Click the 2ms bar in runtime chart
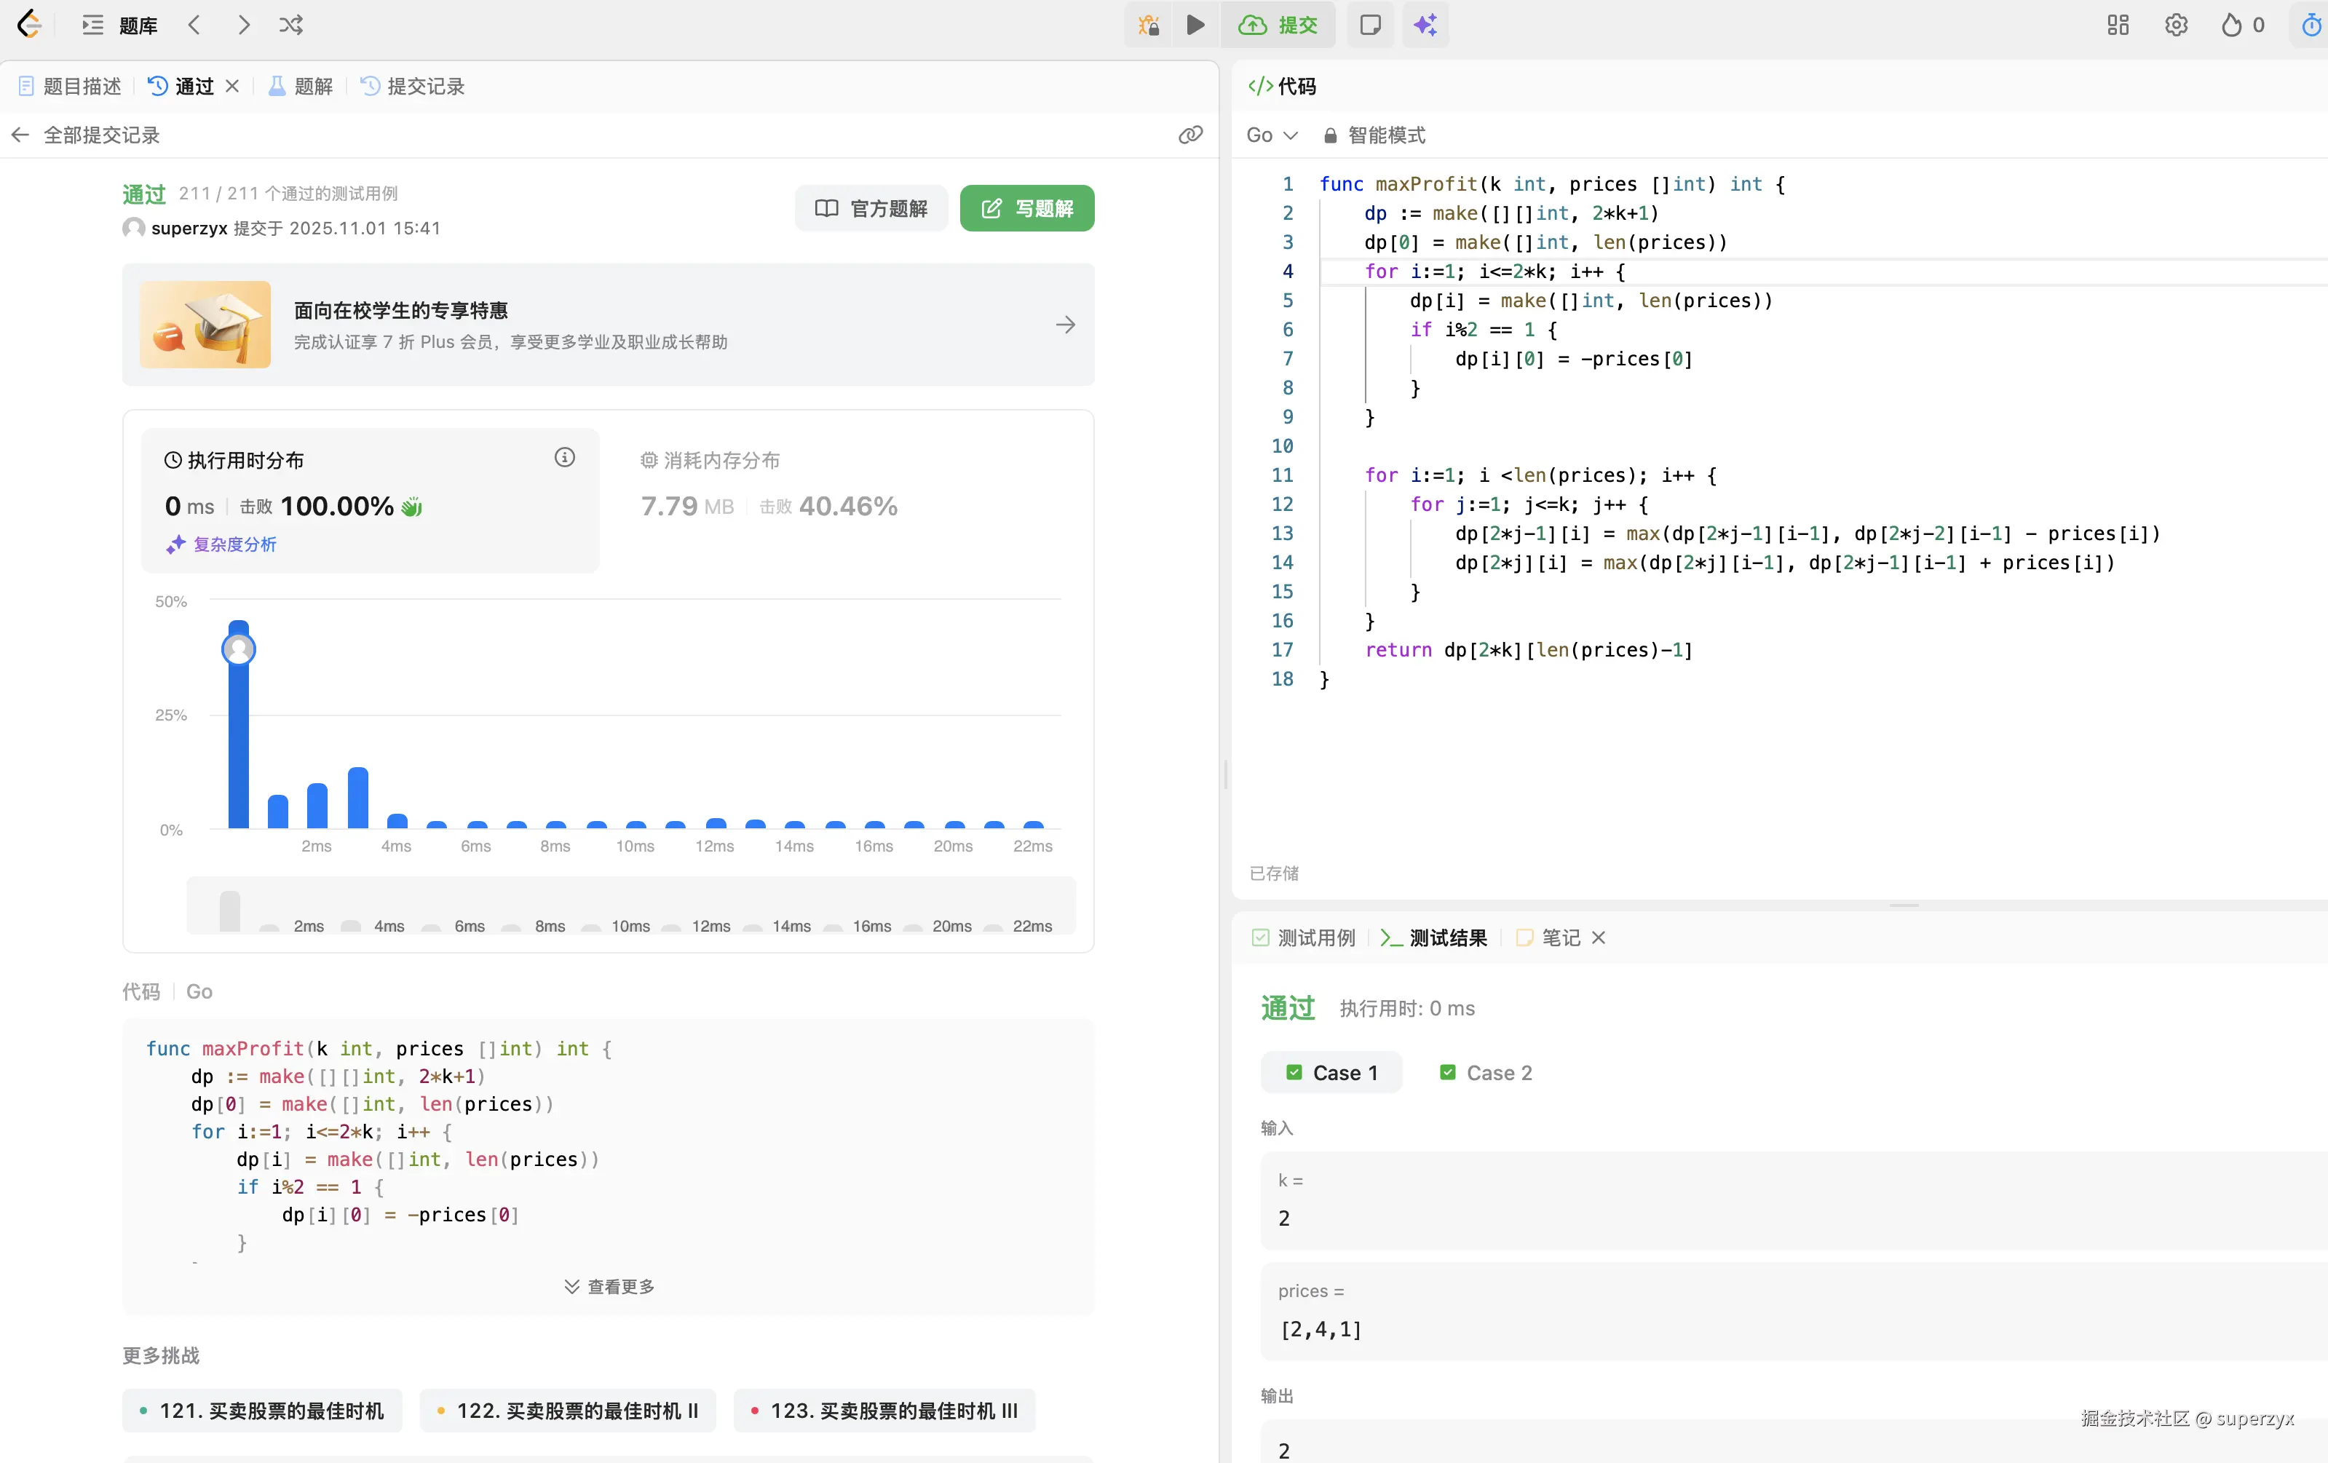The height and width of the screenshot is (1463, 2328). click(317, 804)
